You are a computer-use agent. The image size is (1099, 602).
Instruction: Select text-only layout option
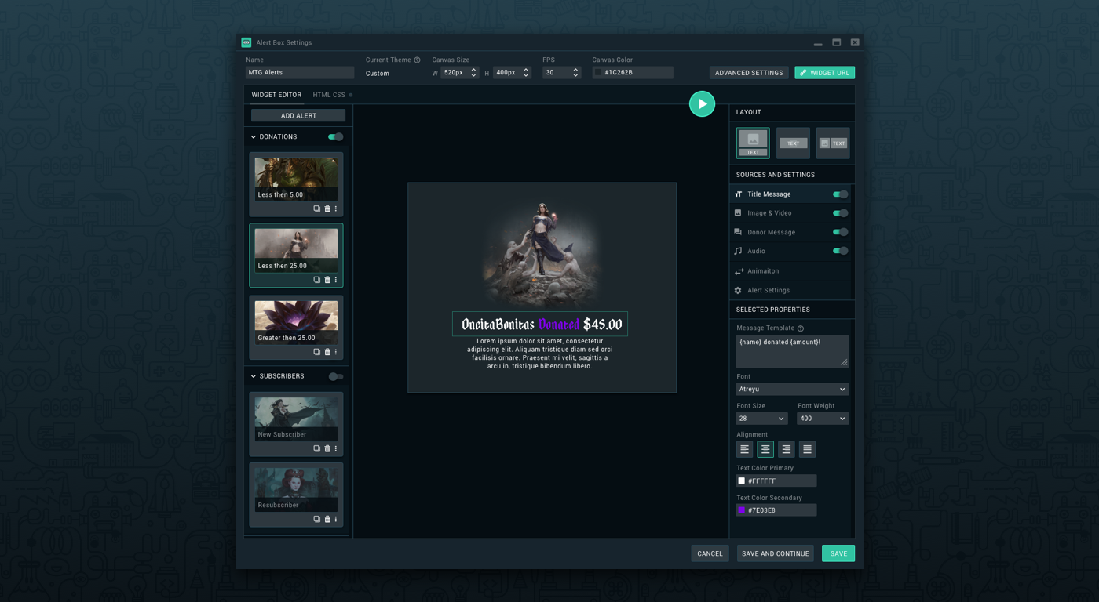click(793, 143)
